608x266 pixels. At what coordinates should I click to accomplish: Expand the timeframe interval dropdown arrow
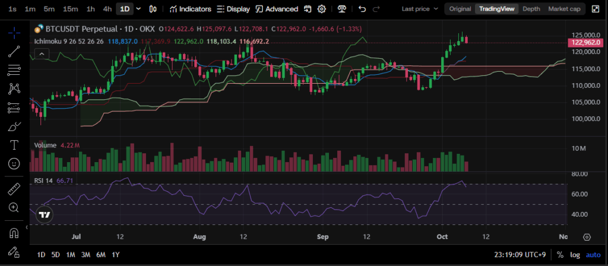(139, 9)
